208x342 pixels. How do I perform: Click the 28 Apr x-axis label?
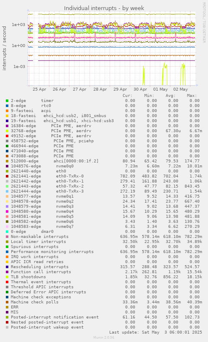[x=100, y=89]
